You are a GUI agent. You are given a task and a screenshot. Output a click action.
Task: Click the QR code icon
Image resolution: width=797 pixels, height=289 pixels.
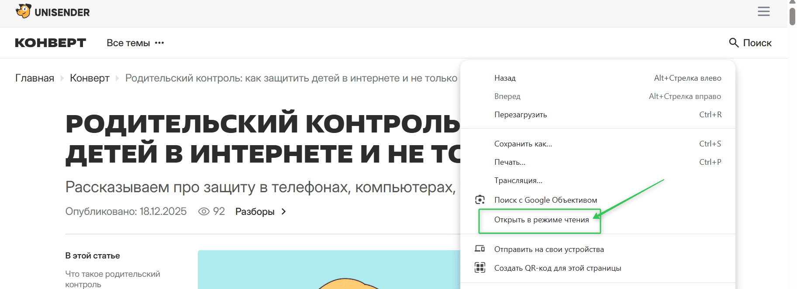point(480,268)
